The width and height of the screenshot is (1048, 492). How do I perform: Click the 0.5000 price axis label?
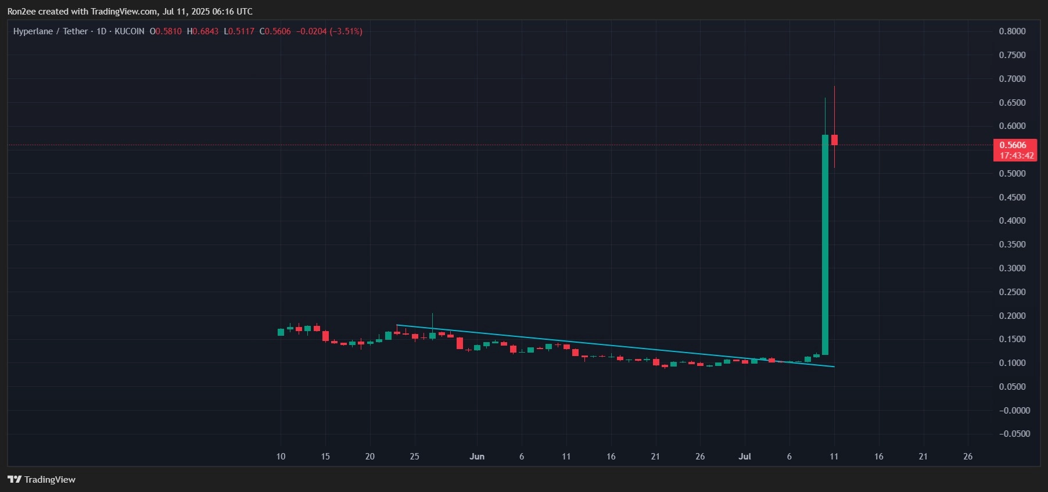(1012, 174)
